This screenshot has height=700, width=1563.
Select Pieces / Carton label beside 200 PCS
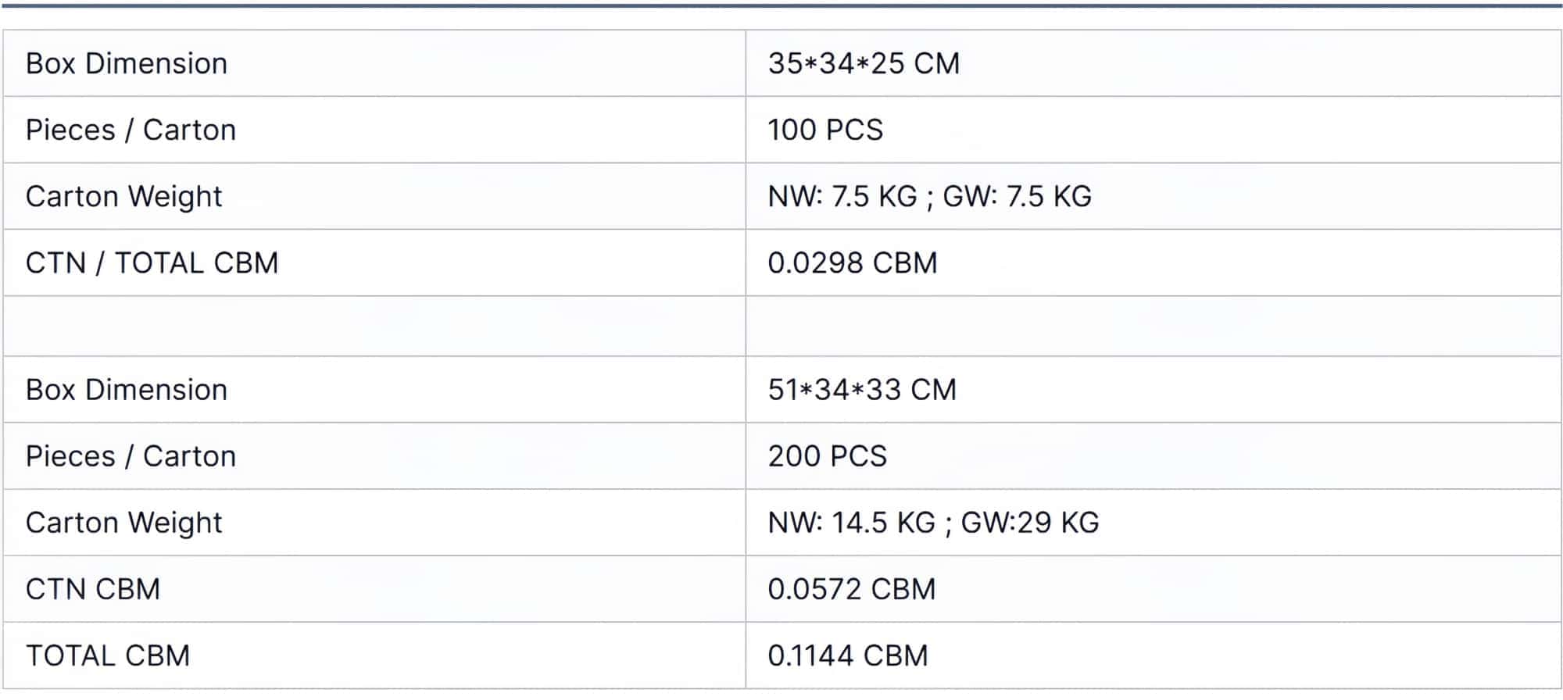click(131, 455)
